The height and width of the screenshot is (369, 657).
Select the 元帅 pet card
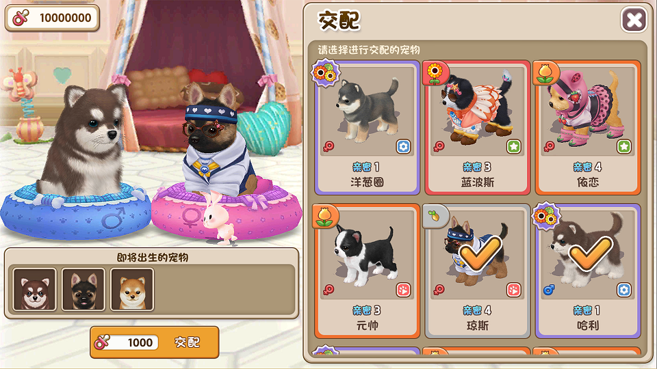point(367,271)
